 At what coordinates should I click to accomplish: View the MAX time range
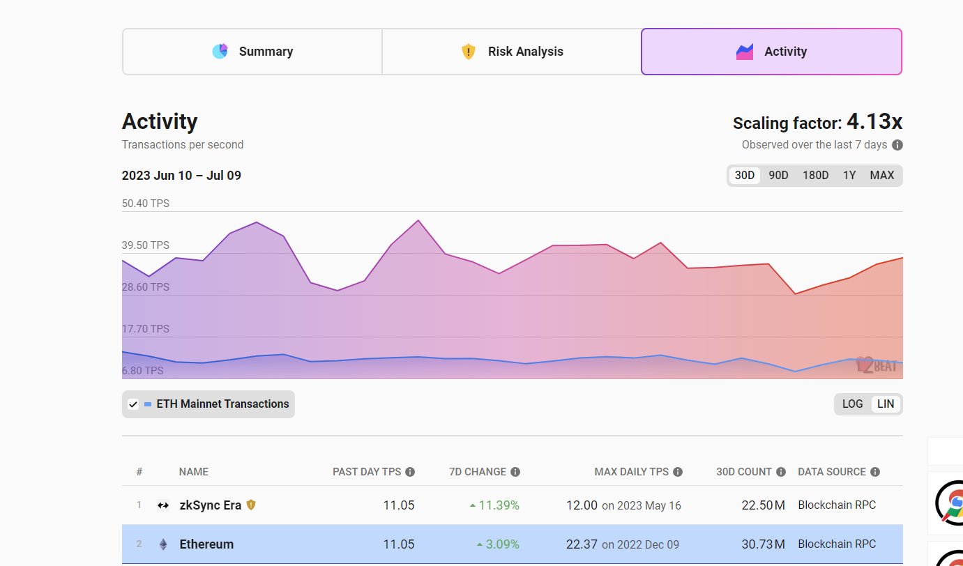pos(881,175)
